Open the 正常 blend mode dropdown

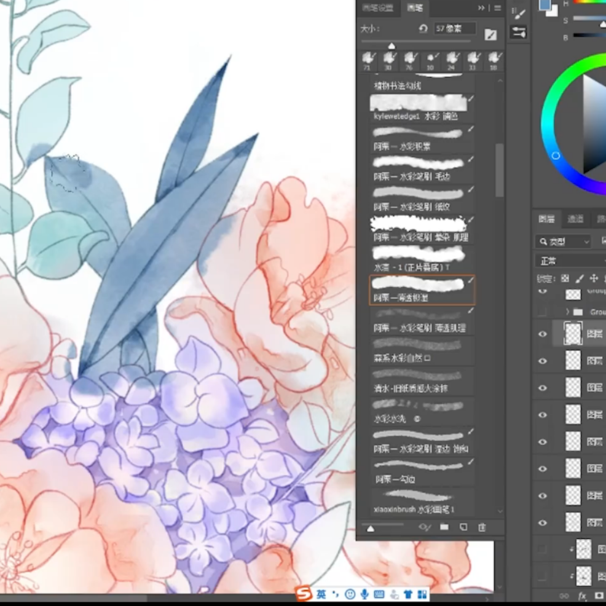pyautogui.click(x=570, y=261)
